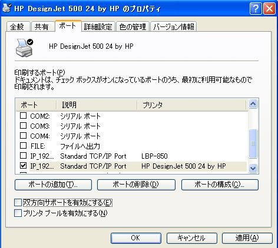
Task: Switch to 色の管理 tab
Action: [x=133, y=26]
